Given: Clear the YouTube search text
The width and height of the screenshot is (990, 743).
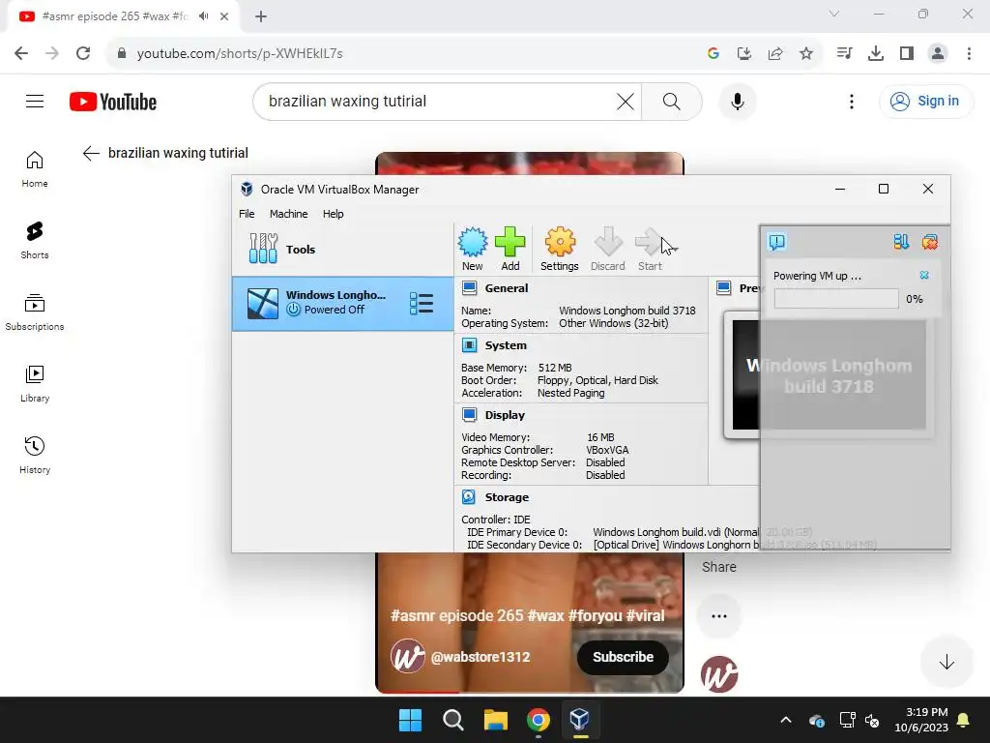Looking at the screenshot, I should tap(626, 101).
